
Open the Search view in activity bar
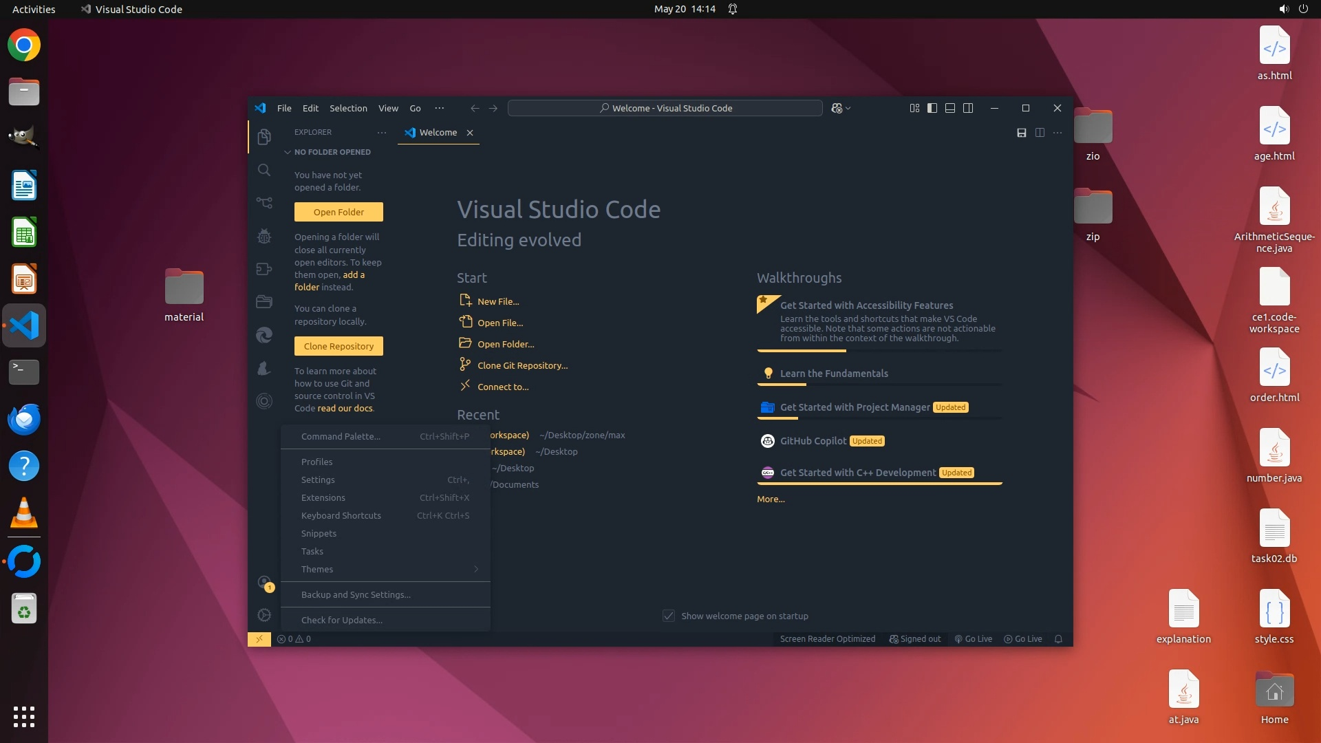tap(264, 170)
